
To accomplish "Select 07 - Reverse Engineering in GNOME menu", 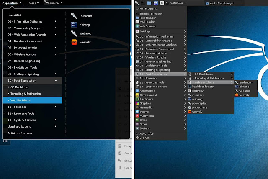I will point(32,61).
